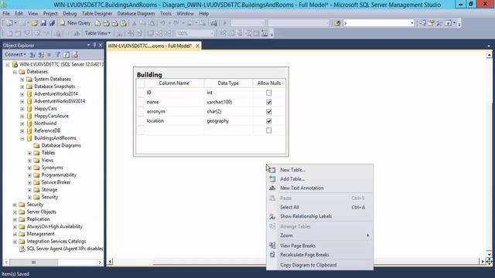Collapse the BuildingsAndRooms database node
This screenshot has width=495, height=278.
[x=22, y=138]
